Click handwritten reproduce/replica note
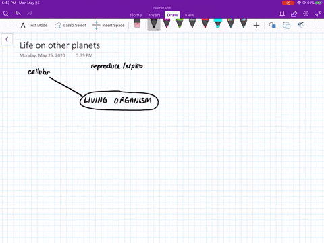The width and height of the screenshot is (324, 243). (x=117, y=66)
